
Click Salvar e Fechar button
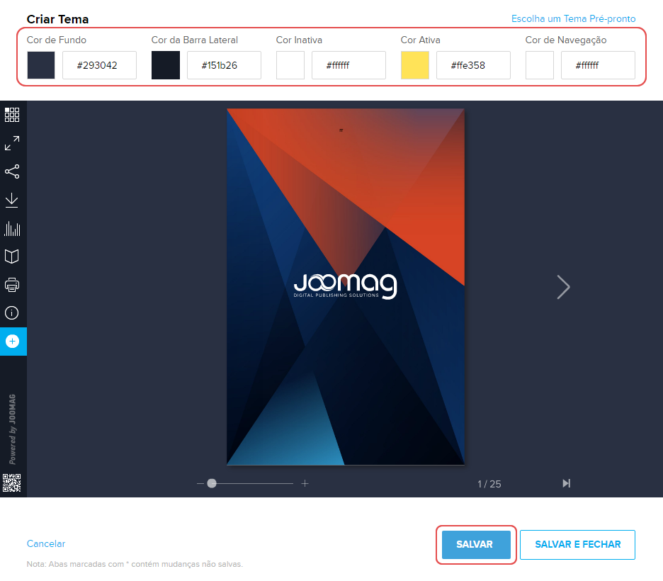(x=577, y=545)
